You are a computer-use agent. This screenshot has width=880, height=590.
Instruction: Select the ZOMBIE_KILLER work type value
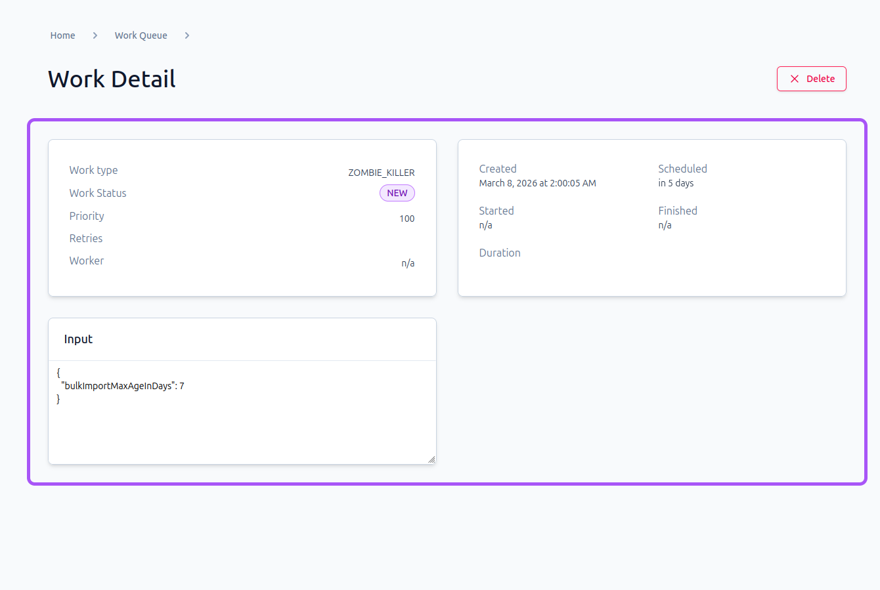[382, 173]
